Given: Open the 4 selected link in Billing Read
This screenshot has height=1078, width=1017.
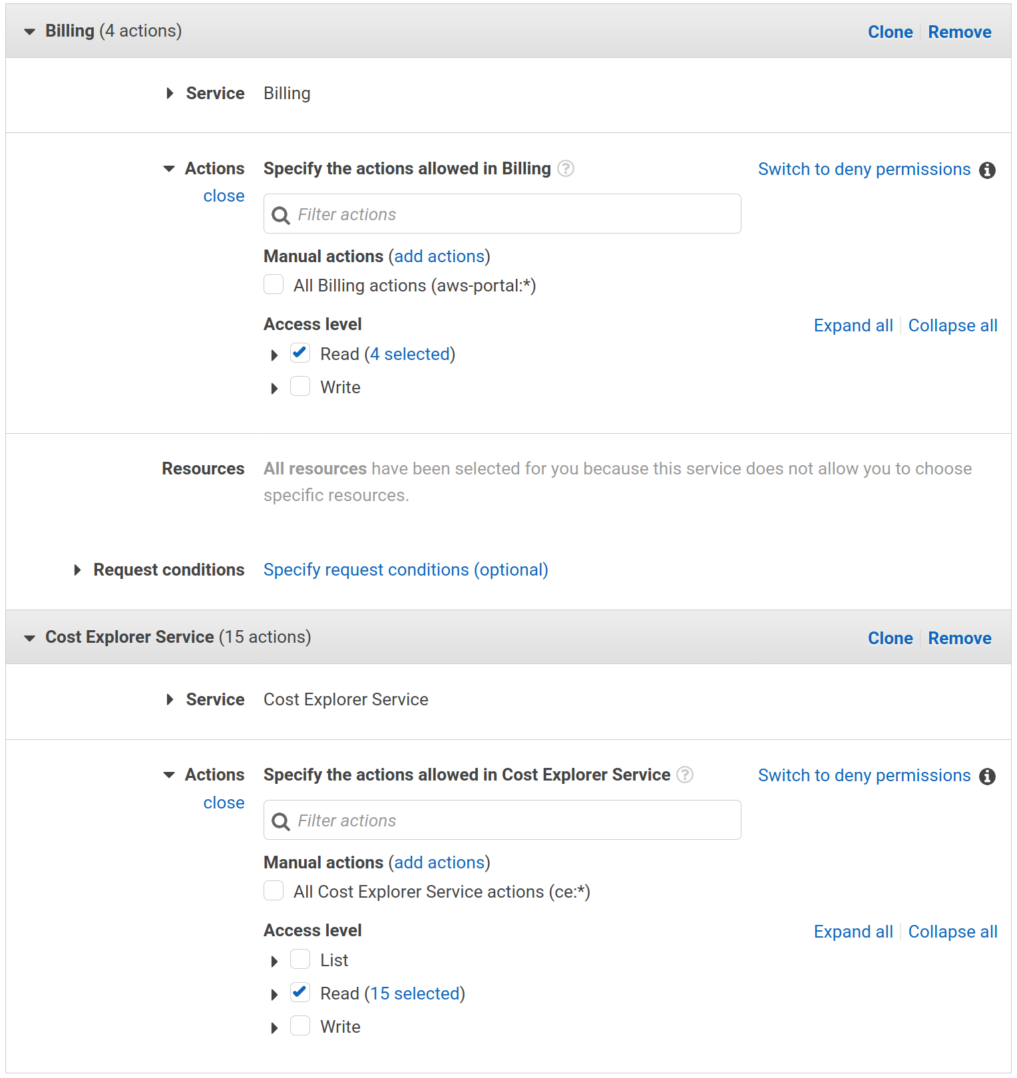Looking at the screenshot, I should click(410, 355).
